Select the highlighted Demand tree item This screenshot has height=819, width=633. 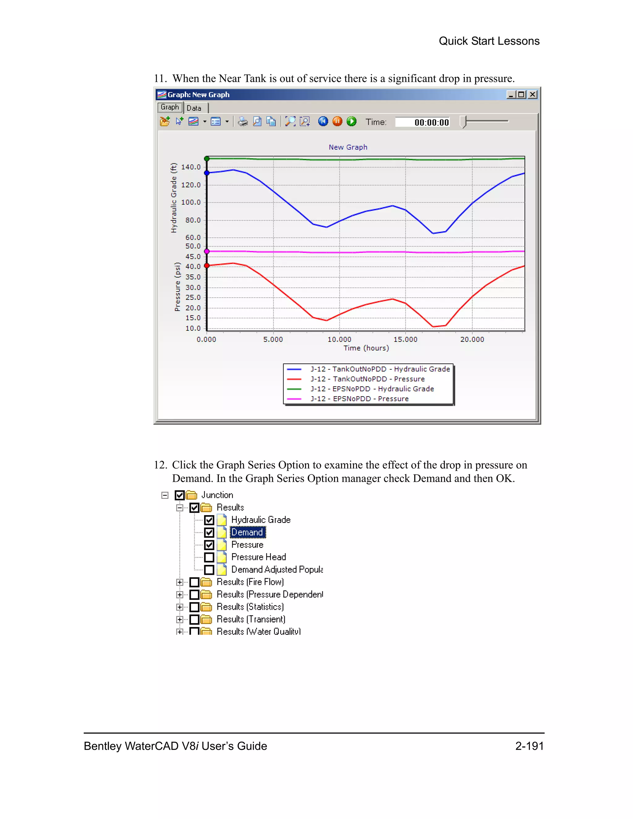pos(248,533)
